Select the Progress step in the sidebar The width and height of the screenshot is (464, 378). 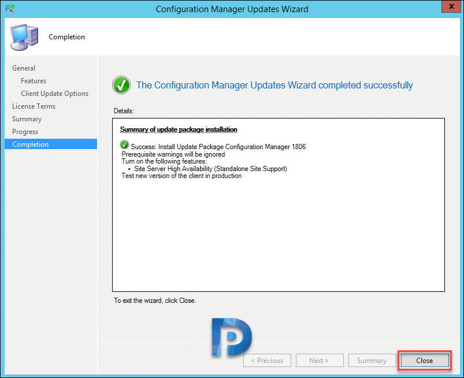coord(25,132)
